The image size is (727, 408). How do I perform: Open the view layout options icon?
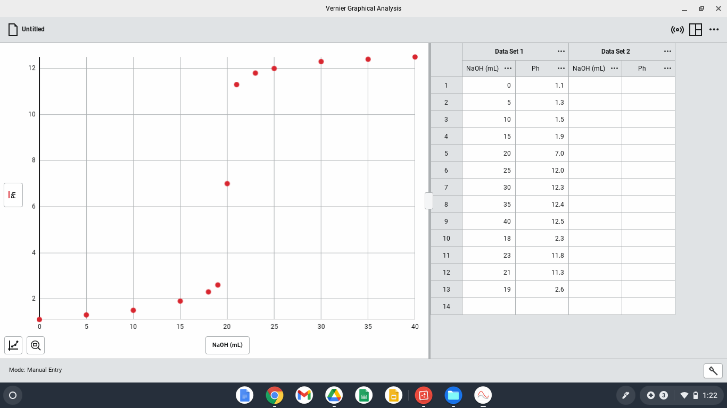tap(696, 30)
